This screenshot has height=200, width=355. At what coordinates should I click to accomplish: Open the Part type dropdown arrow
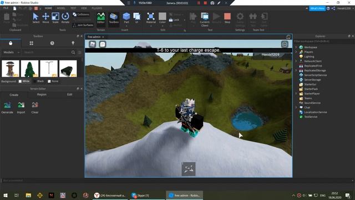[126, 26]
